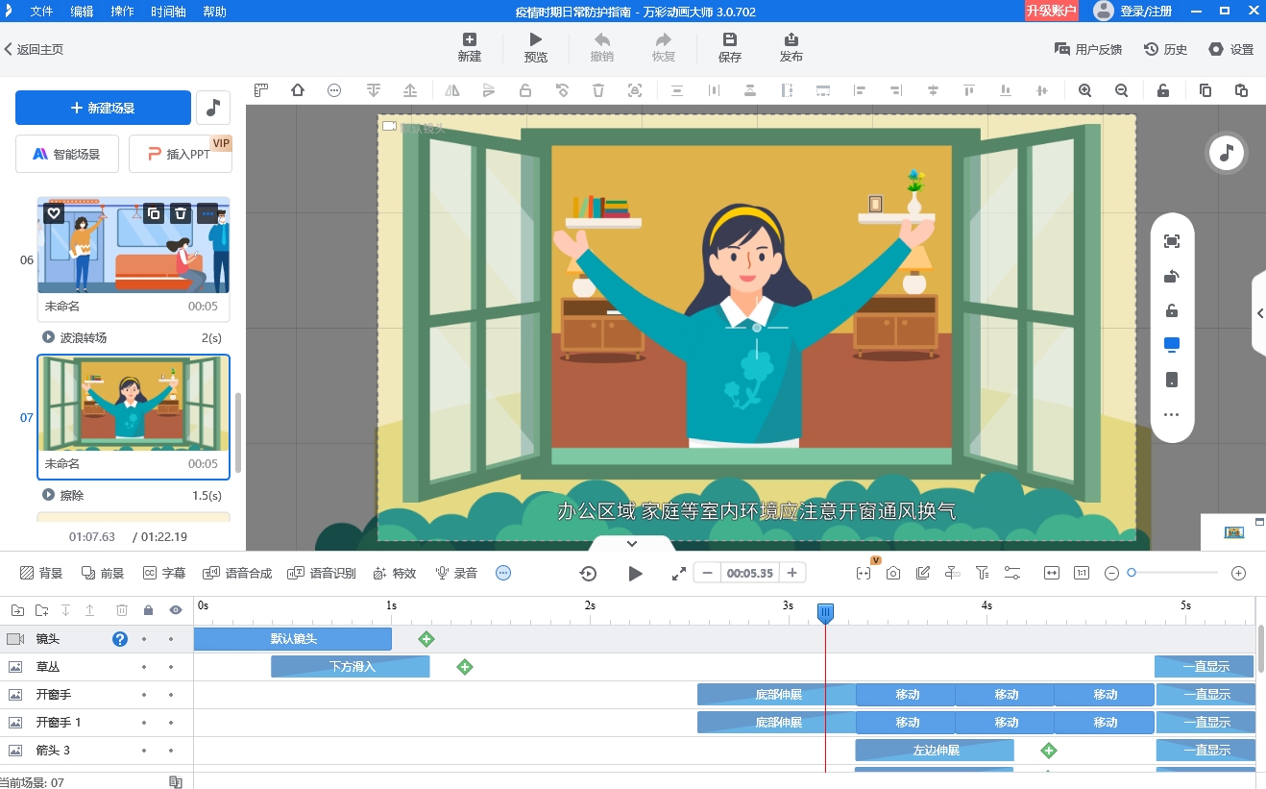The image size is (1266, 789).
Task: Select scene 07 thumbnail in the sidebar
Action: pos(133,407)
